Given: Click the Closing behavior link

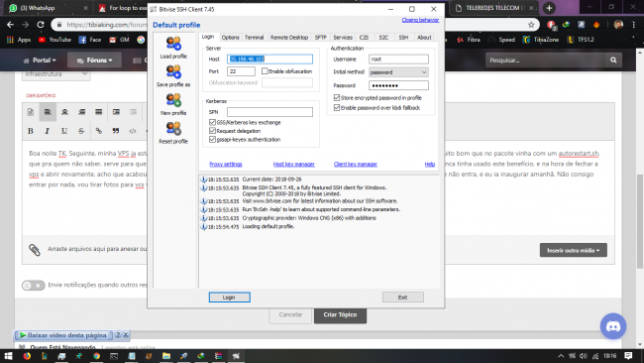Looking at the screenshot, I should [x=420, y=20].
